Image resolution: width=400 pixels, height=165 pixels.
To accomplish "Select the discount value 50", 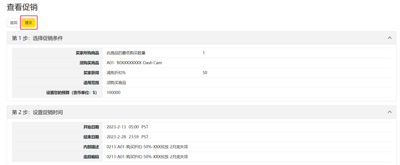I will click(205, 73).
